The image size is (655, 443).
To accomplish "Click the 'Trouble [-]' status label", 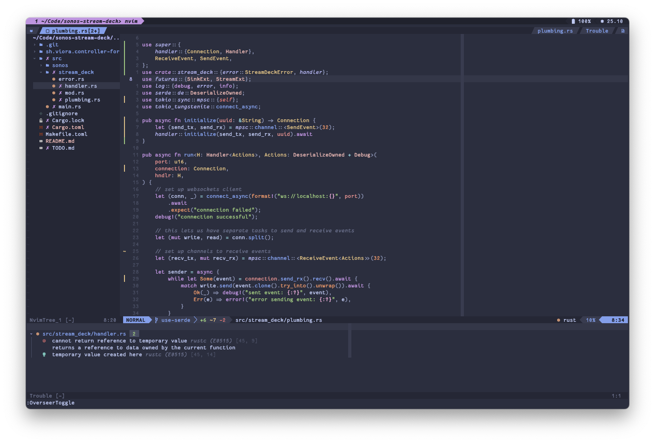I will tap(47, 396).
